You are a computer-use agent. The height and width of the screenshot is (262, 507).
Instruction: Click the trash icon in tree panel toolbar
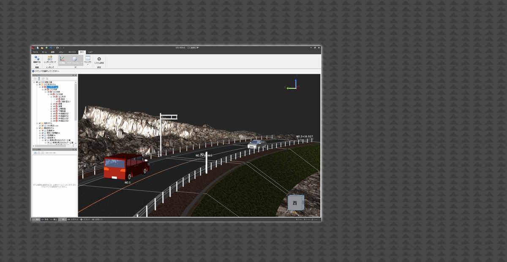(x=39, y=79)
